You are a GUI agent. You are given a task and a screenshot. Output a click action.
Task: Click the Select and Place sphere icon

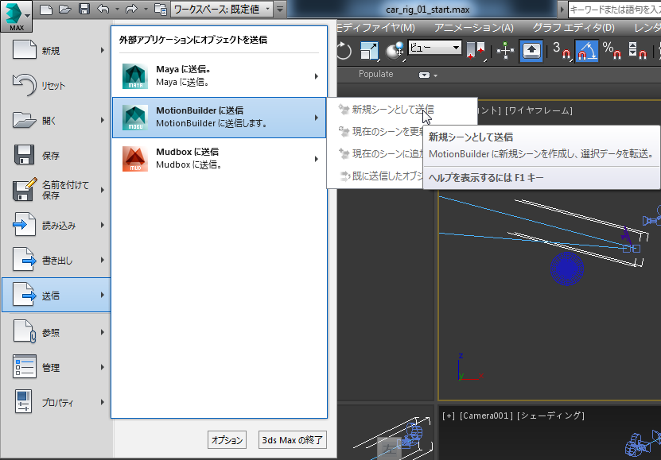(395, 52)
